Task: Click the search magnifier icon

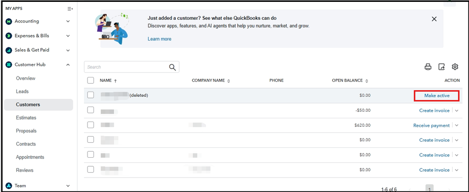Action: coord(172,67)
